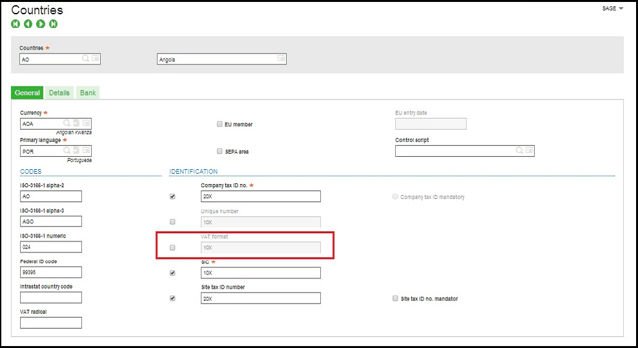Click the Portuguese language description
Viewport: 638px width, 348px height.
79,160
